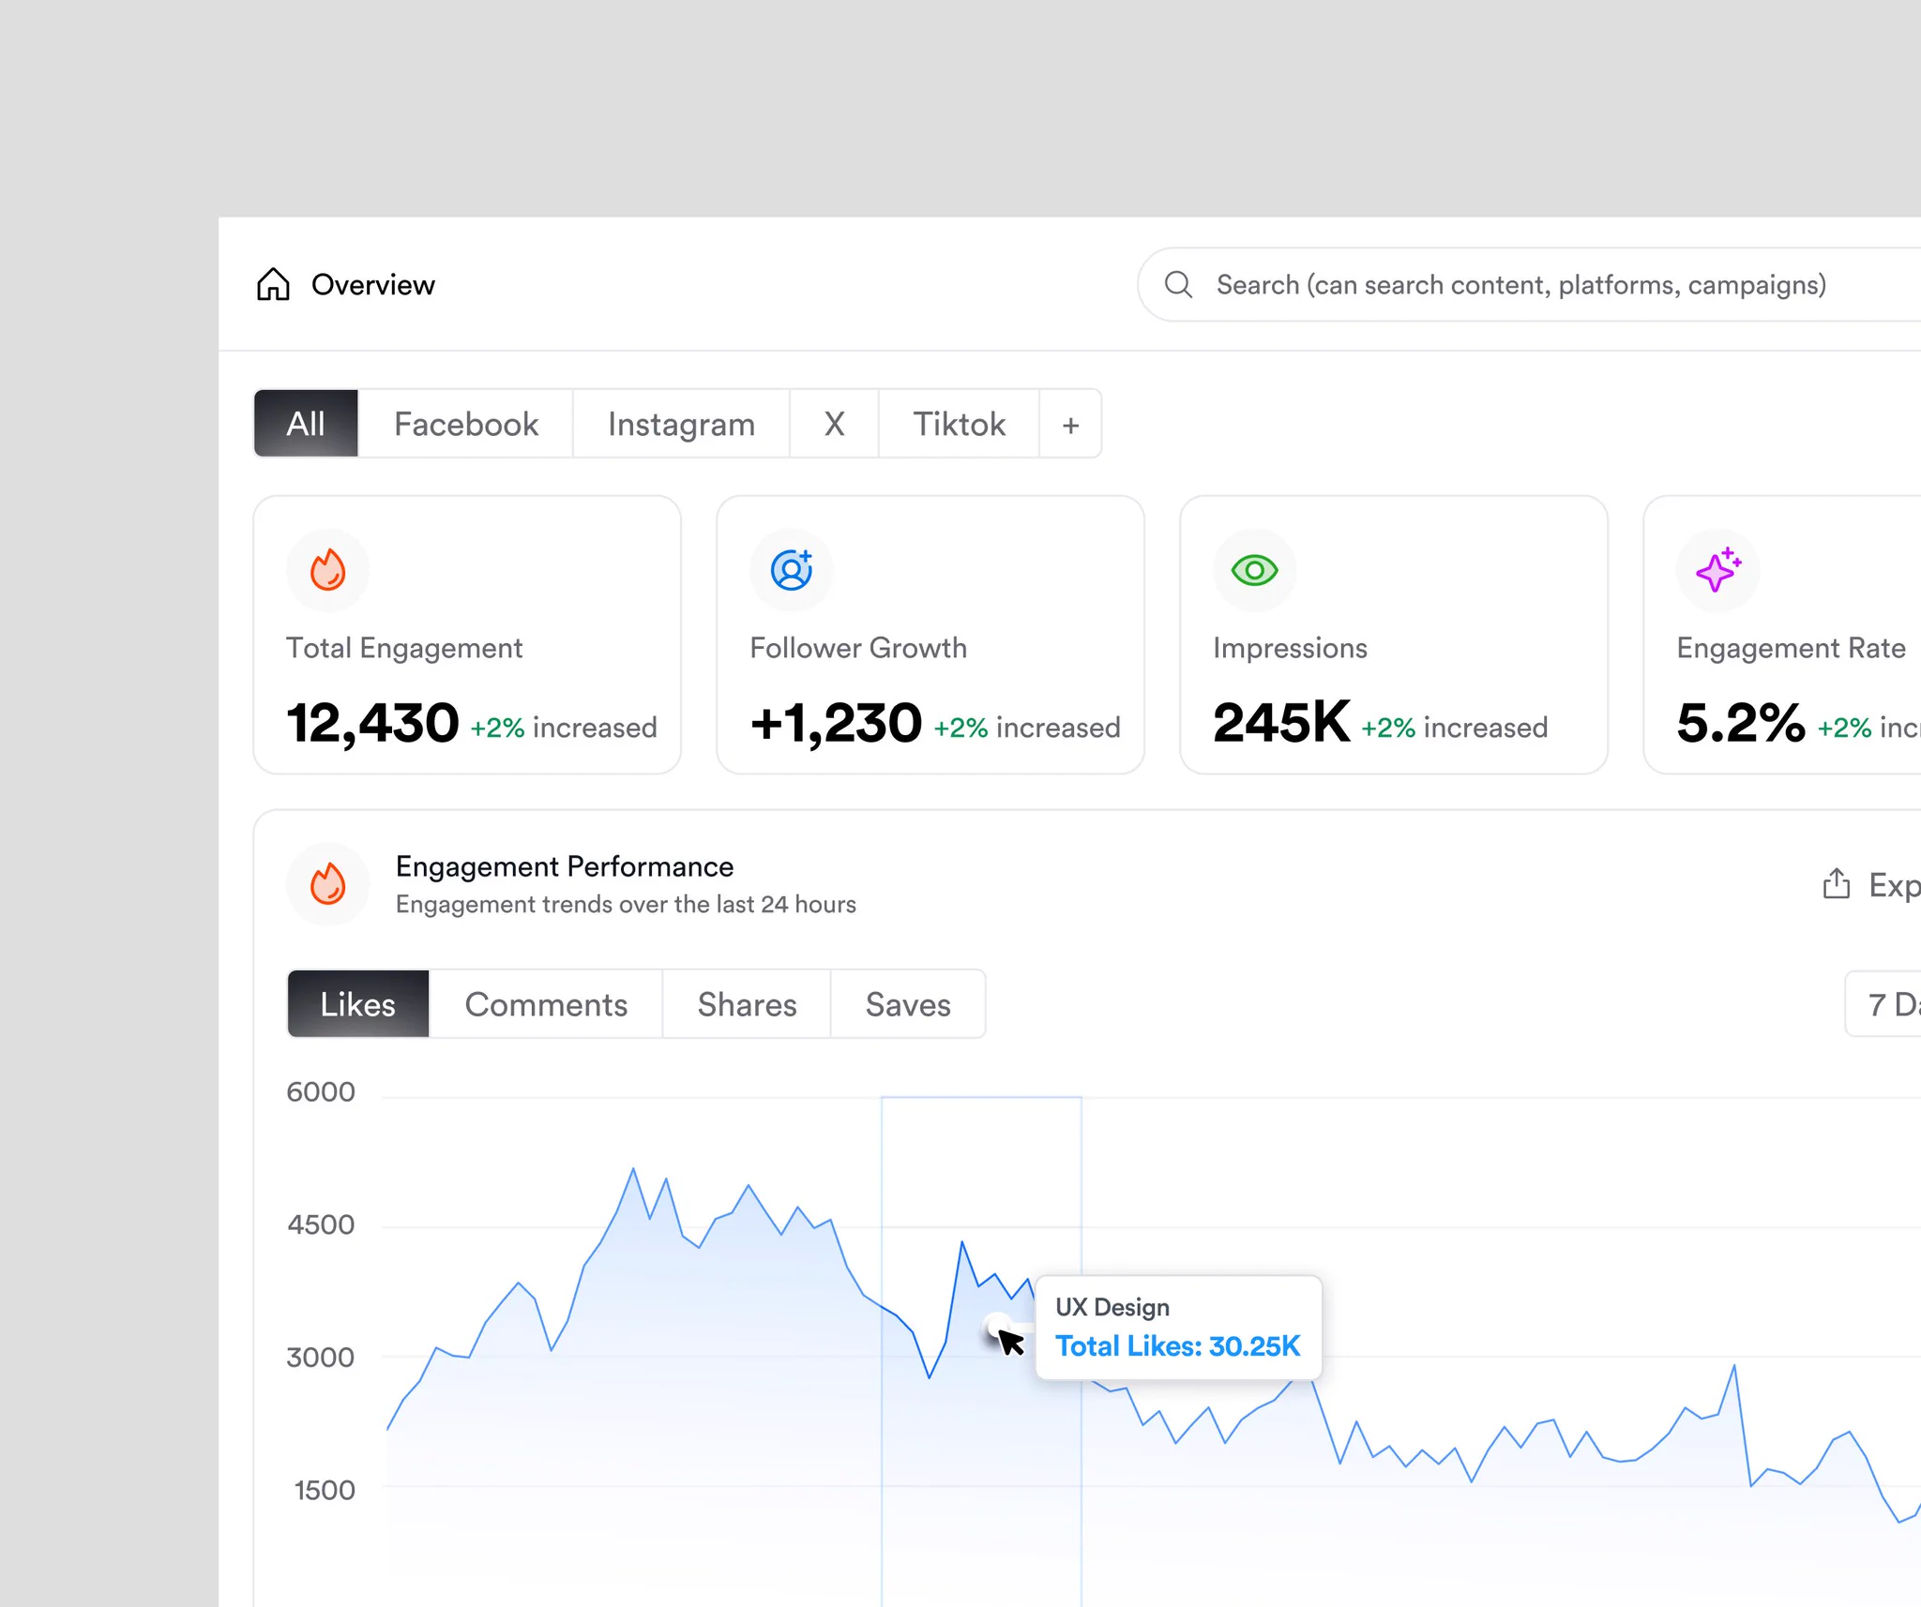
Task: Click the Engagement Rate sparkle icon
Action: pos(1717,569)
